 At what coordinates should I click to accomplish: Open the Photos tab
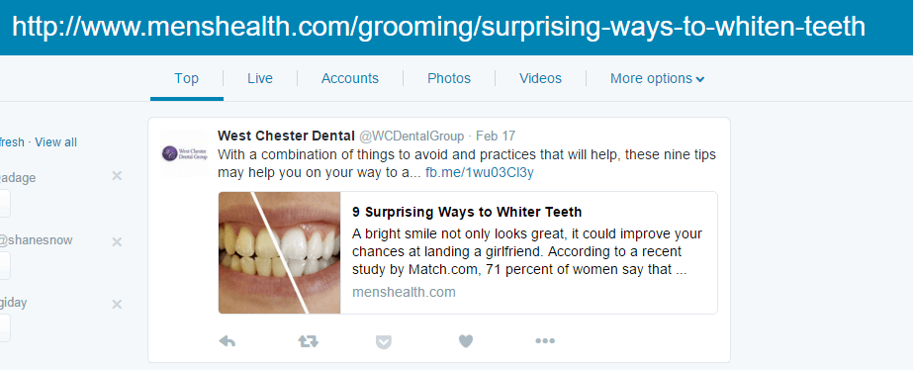pyautogui.click(x=449, y=79)
